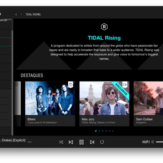Click the album disc icon on Biters card
Viewport: 163px width, 163px height.
click(x=71, y=84)
